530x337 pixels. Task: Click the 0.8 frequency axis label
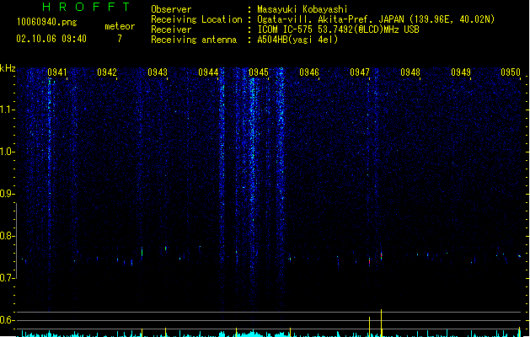click(7, 236)
